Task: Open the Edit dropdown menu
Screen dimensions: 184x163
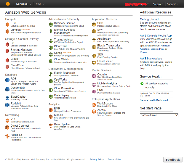Action: 40,4
